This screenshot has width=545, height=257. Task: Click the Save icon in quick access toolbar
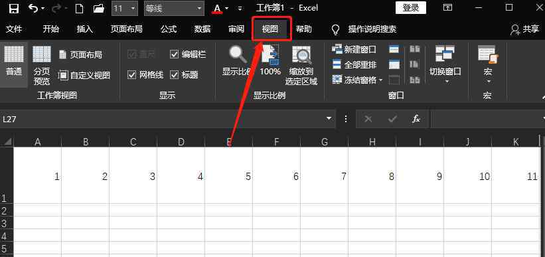(13, 9)
